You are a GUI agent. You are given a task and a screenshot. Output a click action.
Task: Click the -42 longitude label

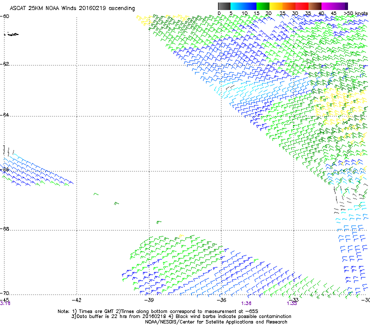tap(76, 300)
